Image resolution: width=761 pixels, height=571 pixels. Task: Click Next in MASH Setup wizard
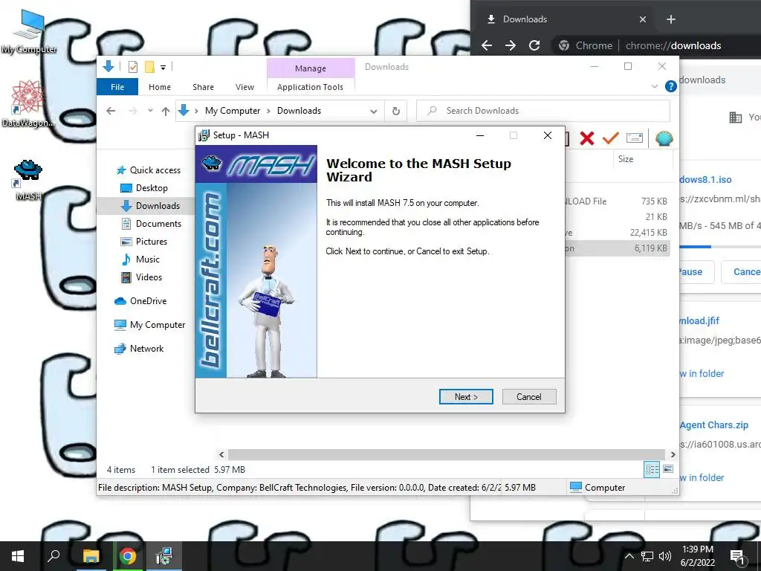coord(466,397)
